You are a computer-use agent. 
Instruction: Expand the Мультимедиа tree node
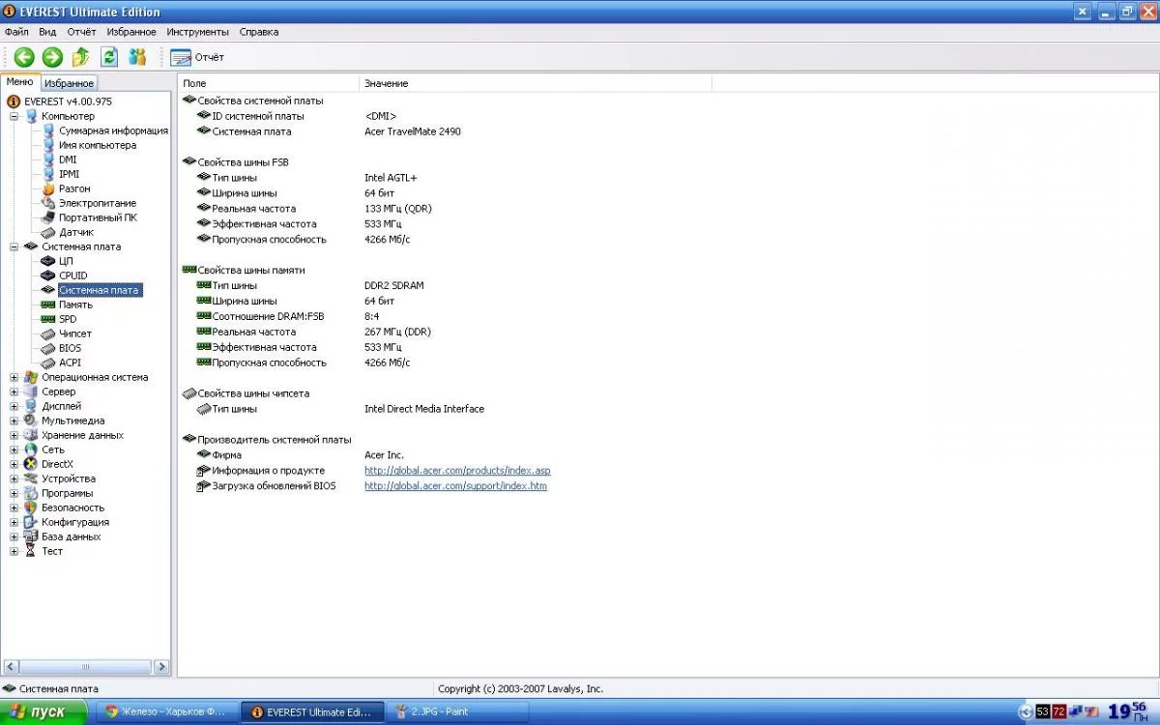tap(14, 420)
